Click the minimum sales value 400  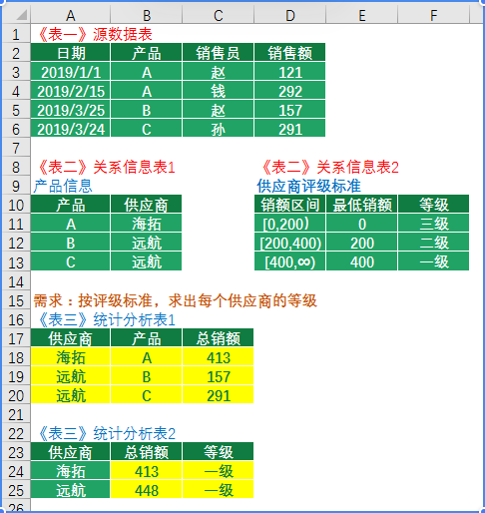[362, 261]
